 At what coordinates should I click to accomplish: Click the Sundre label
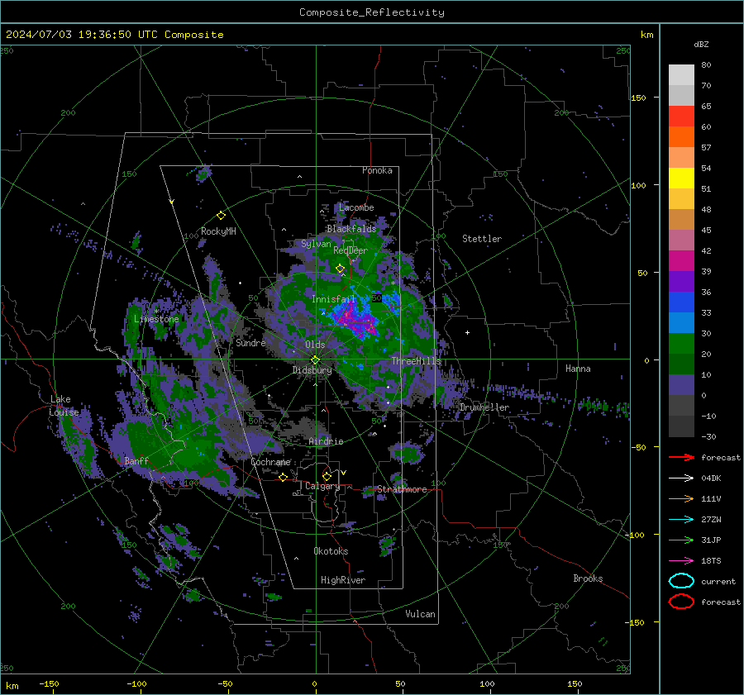pos(250,343)
